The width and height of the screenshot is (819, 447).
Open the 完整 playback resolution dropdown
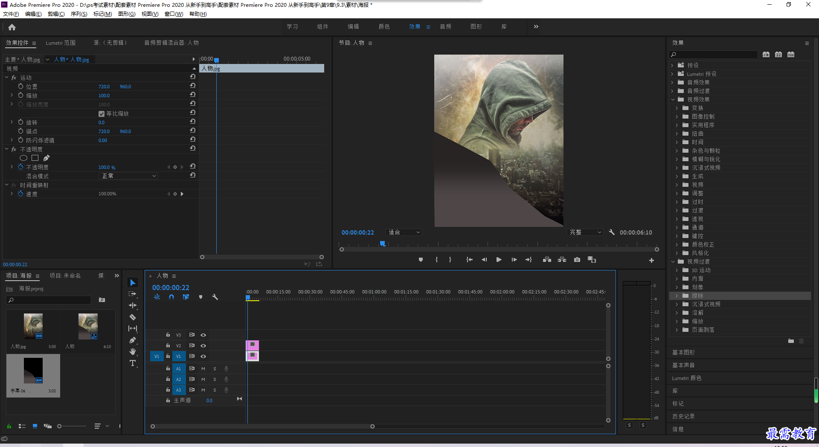pyautogui.click(x=585, y=232)
